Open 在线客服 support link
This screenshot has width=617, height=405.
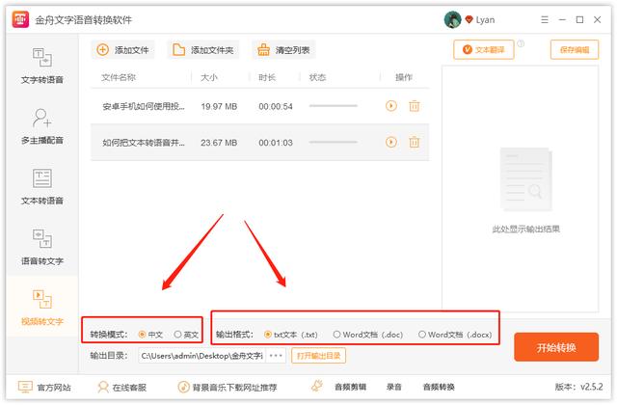point(122,388)
